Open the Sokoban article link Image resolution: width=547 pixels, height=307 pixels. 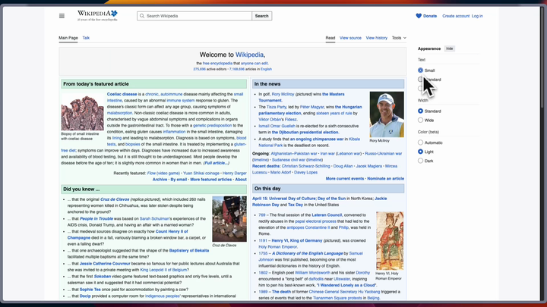click(x=103, y=277)
